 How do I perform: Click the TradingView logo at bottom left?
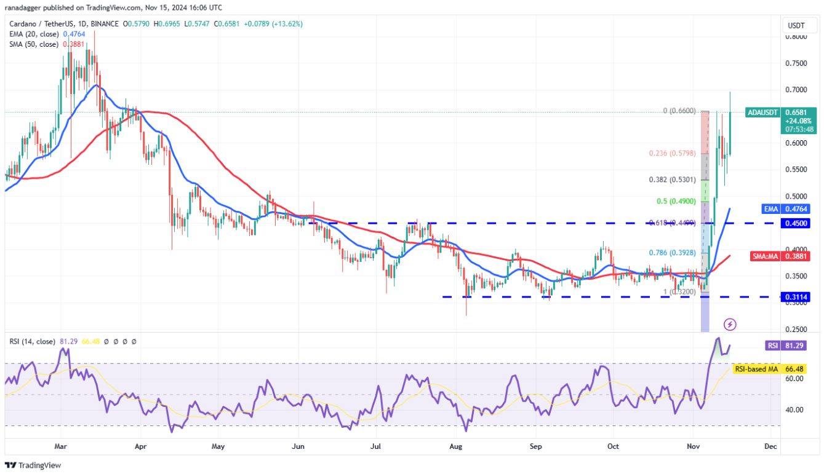(32, 466)
